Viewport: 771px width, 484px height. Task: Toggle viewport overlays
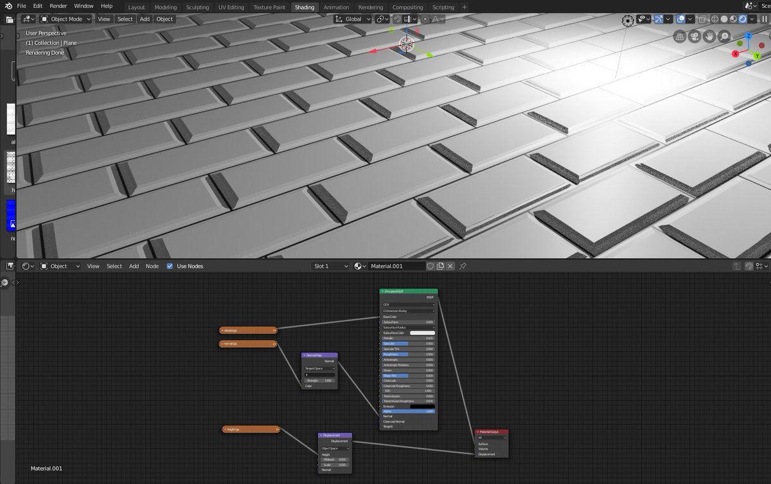(680, 19)
